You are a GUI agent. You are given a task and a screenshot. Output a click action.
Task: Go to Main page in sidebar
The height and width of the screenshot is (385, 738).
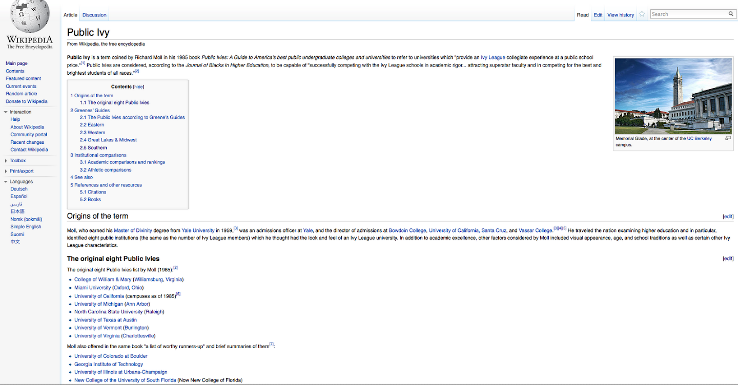16,63
